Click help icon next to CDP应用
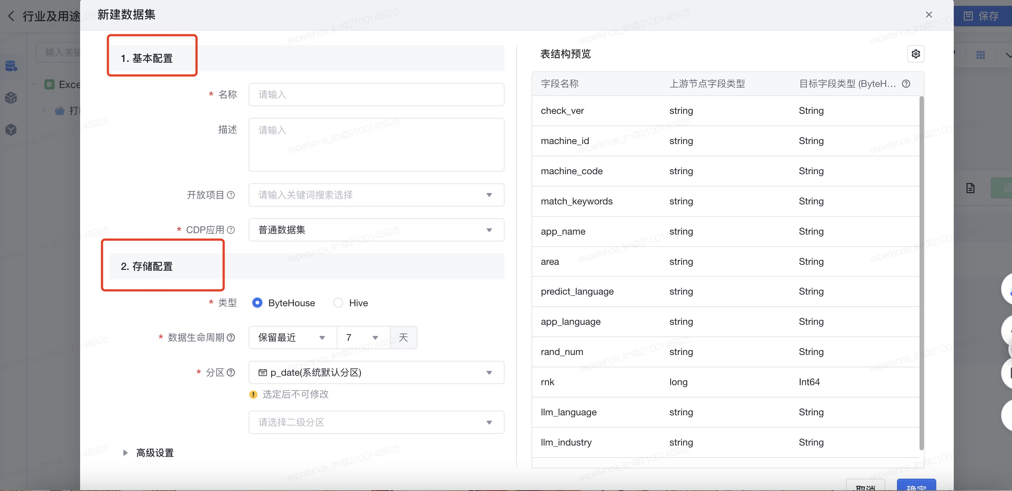 coord(231,230)
